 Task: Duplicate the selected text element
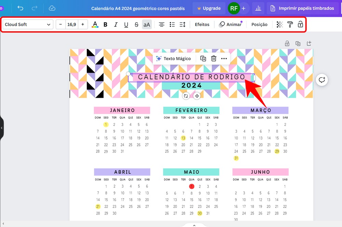pos(203,58)
